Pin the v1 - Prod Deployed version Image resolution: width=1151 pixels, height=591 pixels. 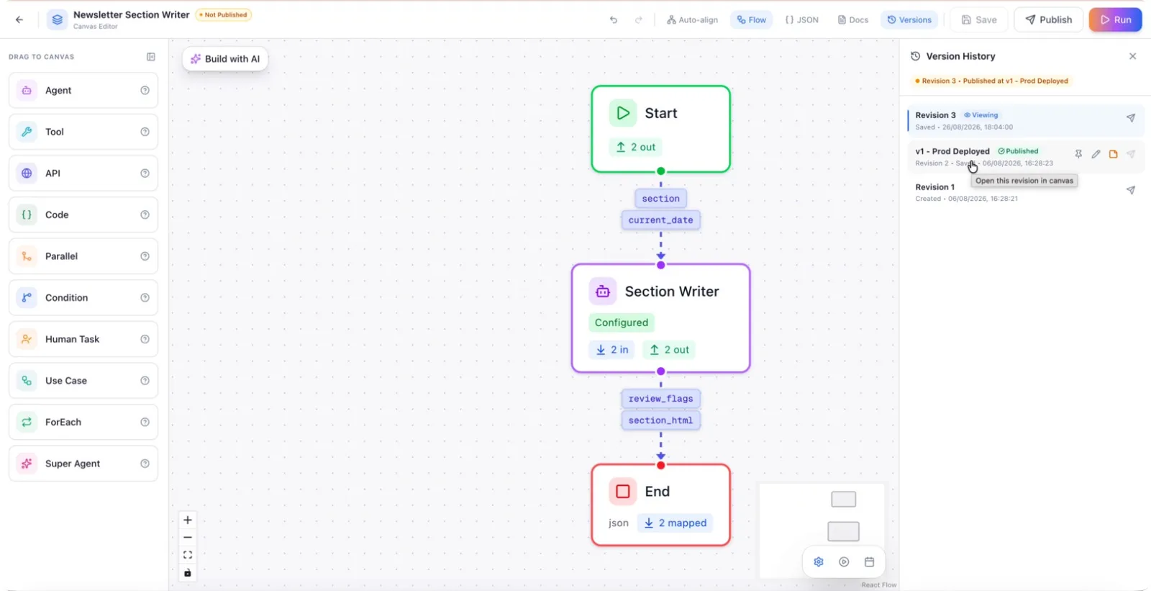tap(1078, 154)
